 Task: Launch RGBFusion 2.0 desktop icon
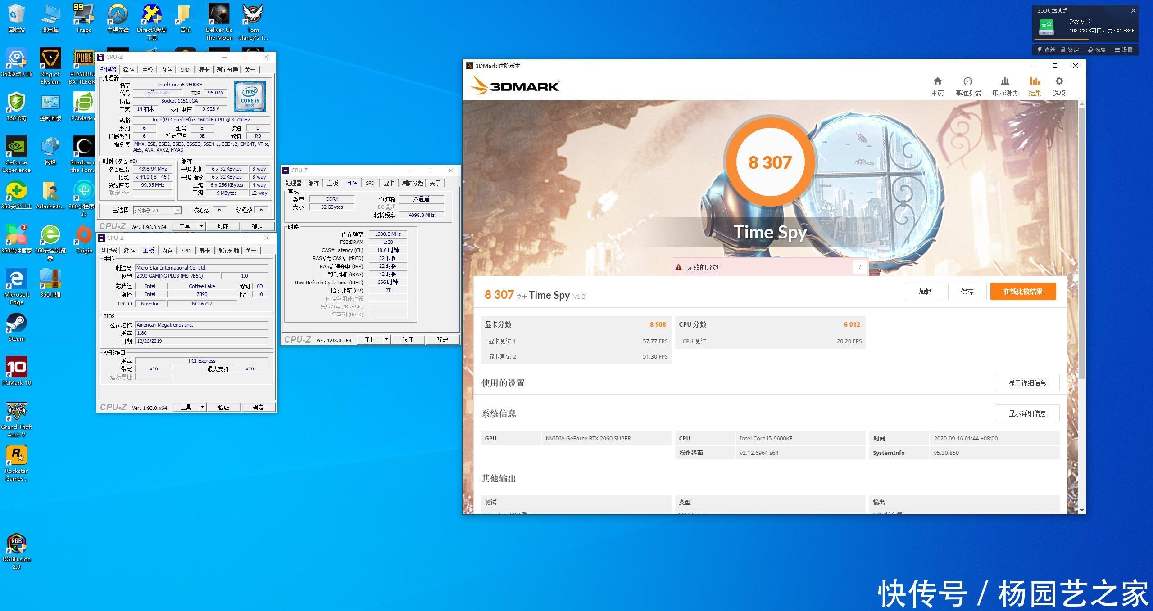17,552
